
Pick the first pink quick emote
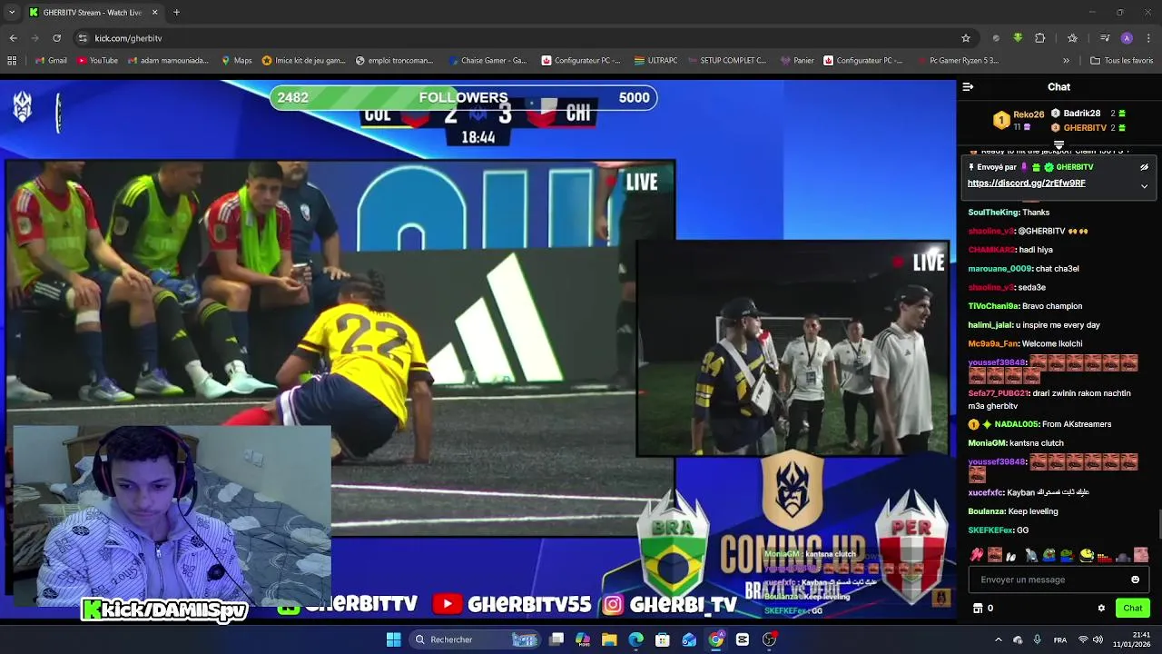click(977, 555)
